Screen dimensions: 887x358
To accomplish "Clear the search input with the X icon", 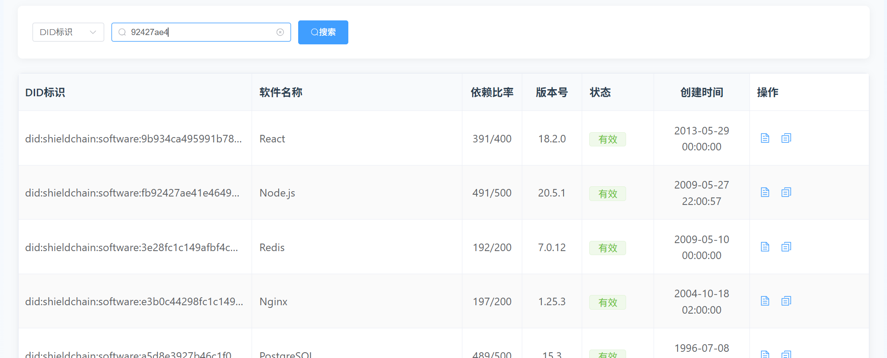I will [280, 32].
